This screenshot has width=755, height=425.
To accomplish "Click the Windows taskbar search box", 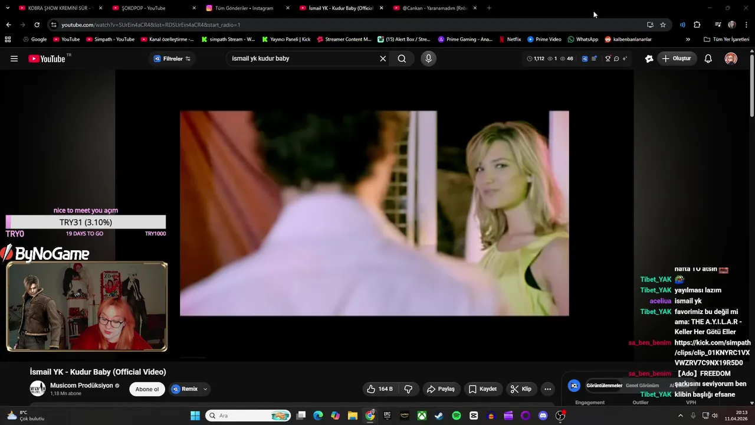I will tap(248, 416).
